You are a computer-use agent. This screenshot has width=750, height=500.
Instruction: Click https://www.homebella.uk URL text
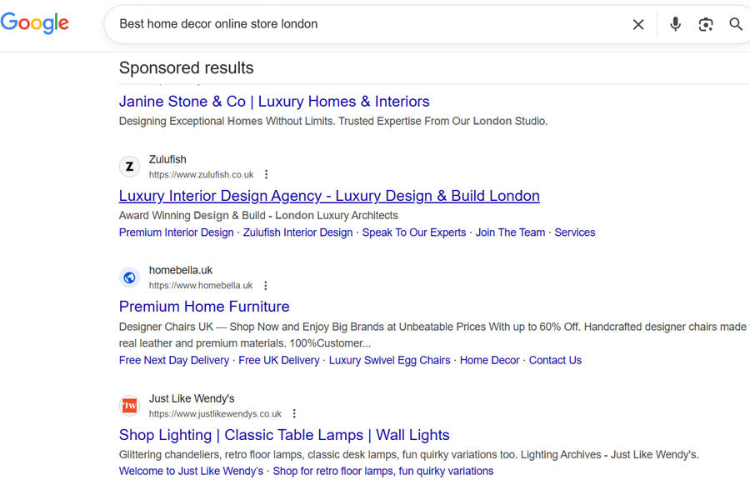coord(201,286)
